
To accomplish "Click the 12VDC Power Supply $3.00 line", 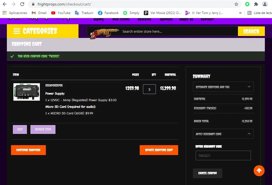I will coord(81,100).
